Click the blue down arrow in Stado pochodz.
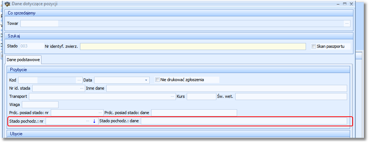The width and height of the screenshot is (369, 143). point(94,121)
